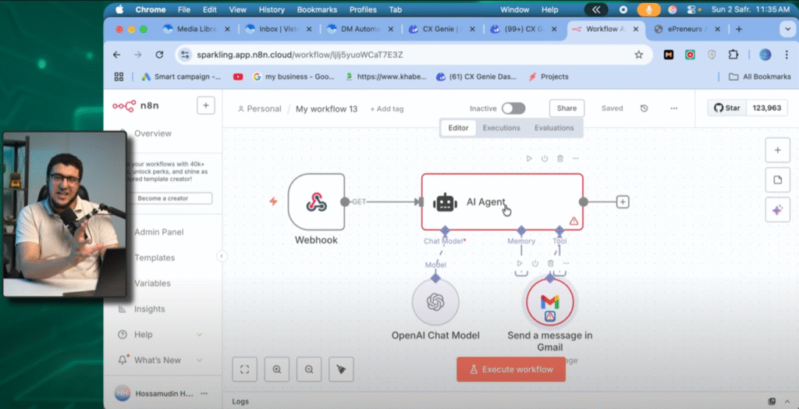Select the Editor tab

458,128
